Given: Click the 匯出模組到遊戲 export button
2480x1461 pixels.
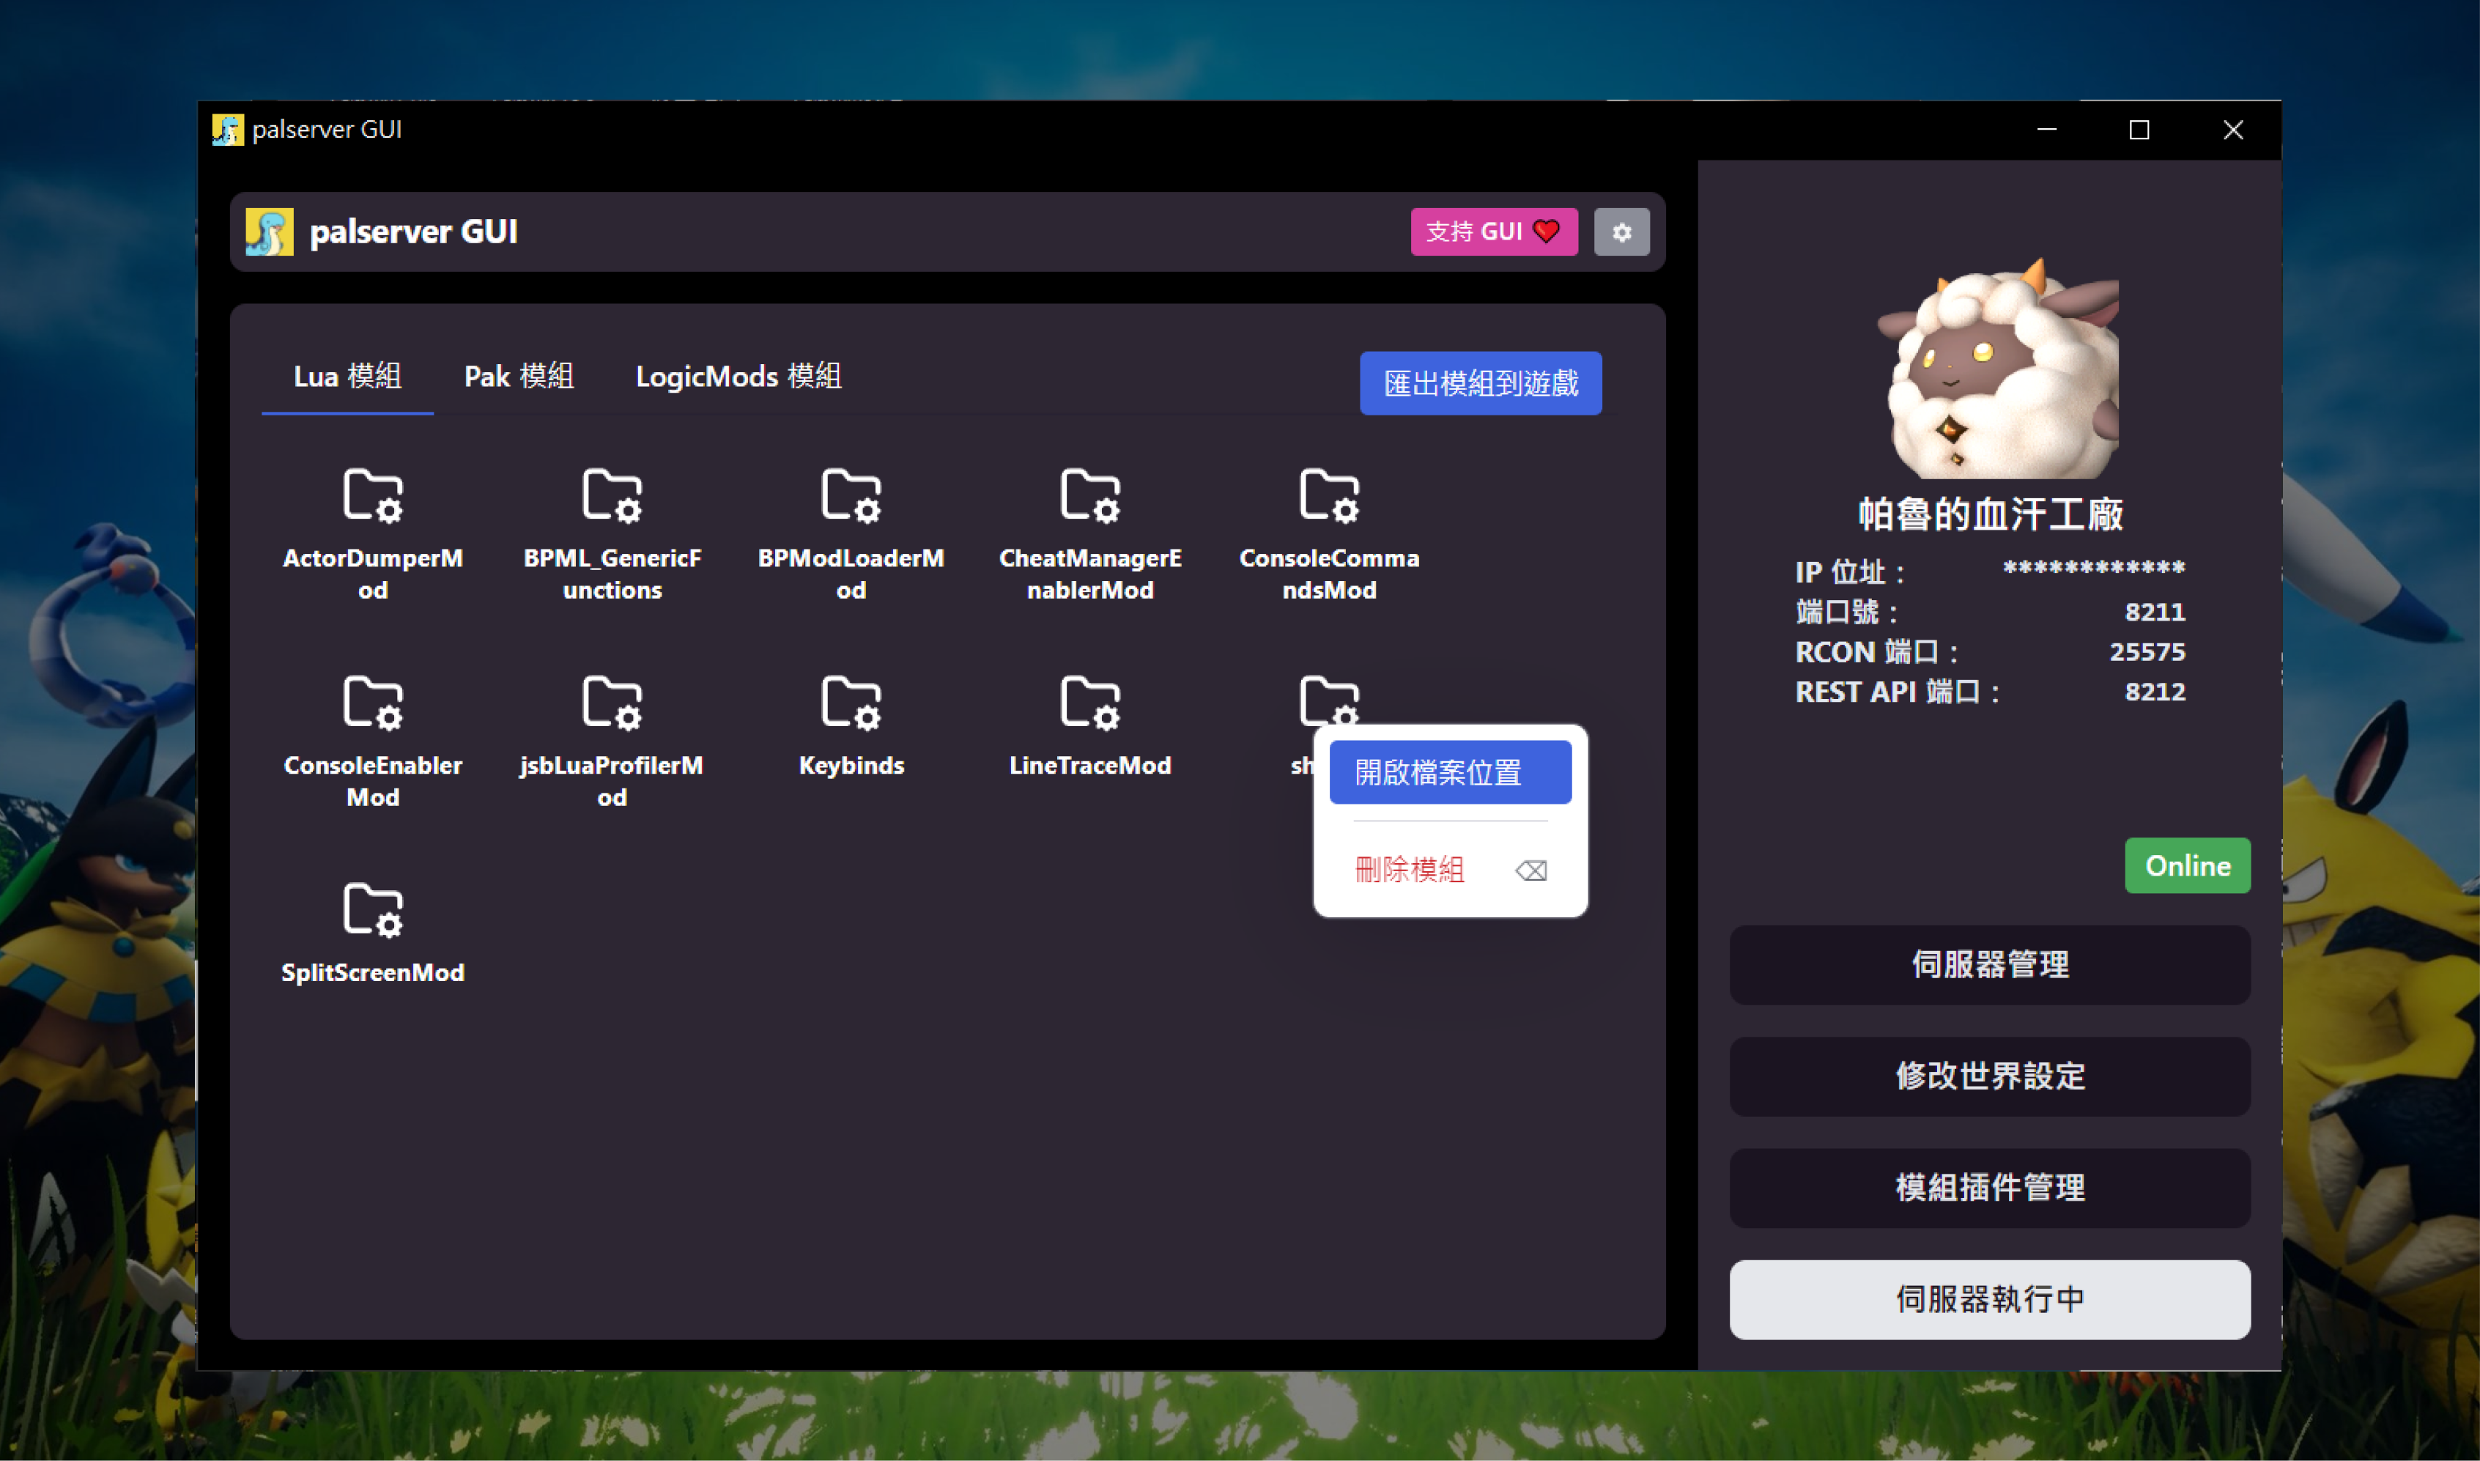Looking at the screenshot, I should click(x=1481, y=384).
